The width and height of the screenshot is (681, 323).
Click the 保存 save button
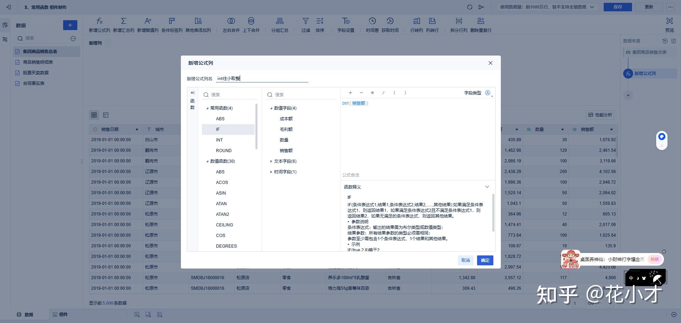tap(618, 7)
